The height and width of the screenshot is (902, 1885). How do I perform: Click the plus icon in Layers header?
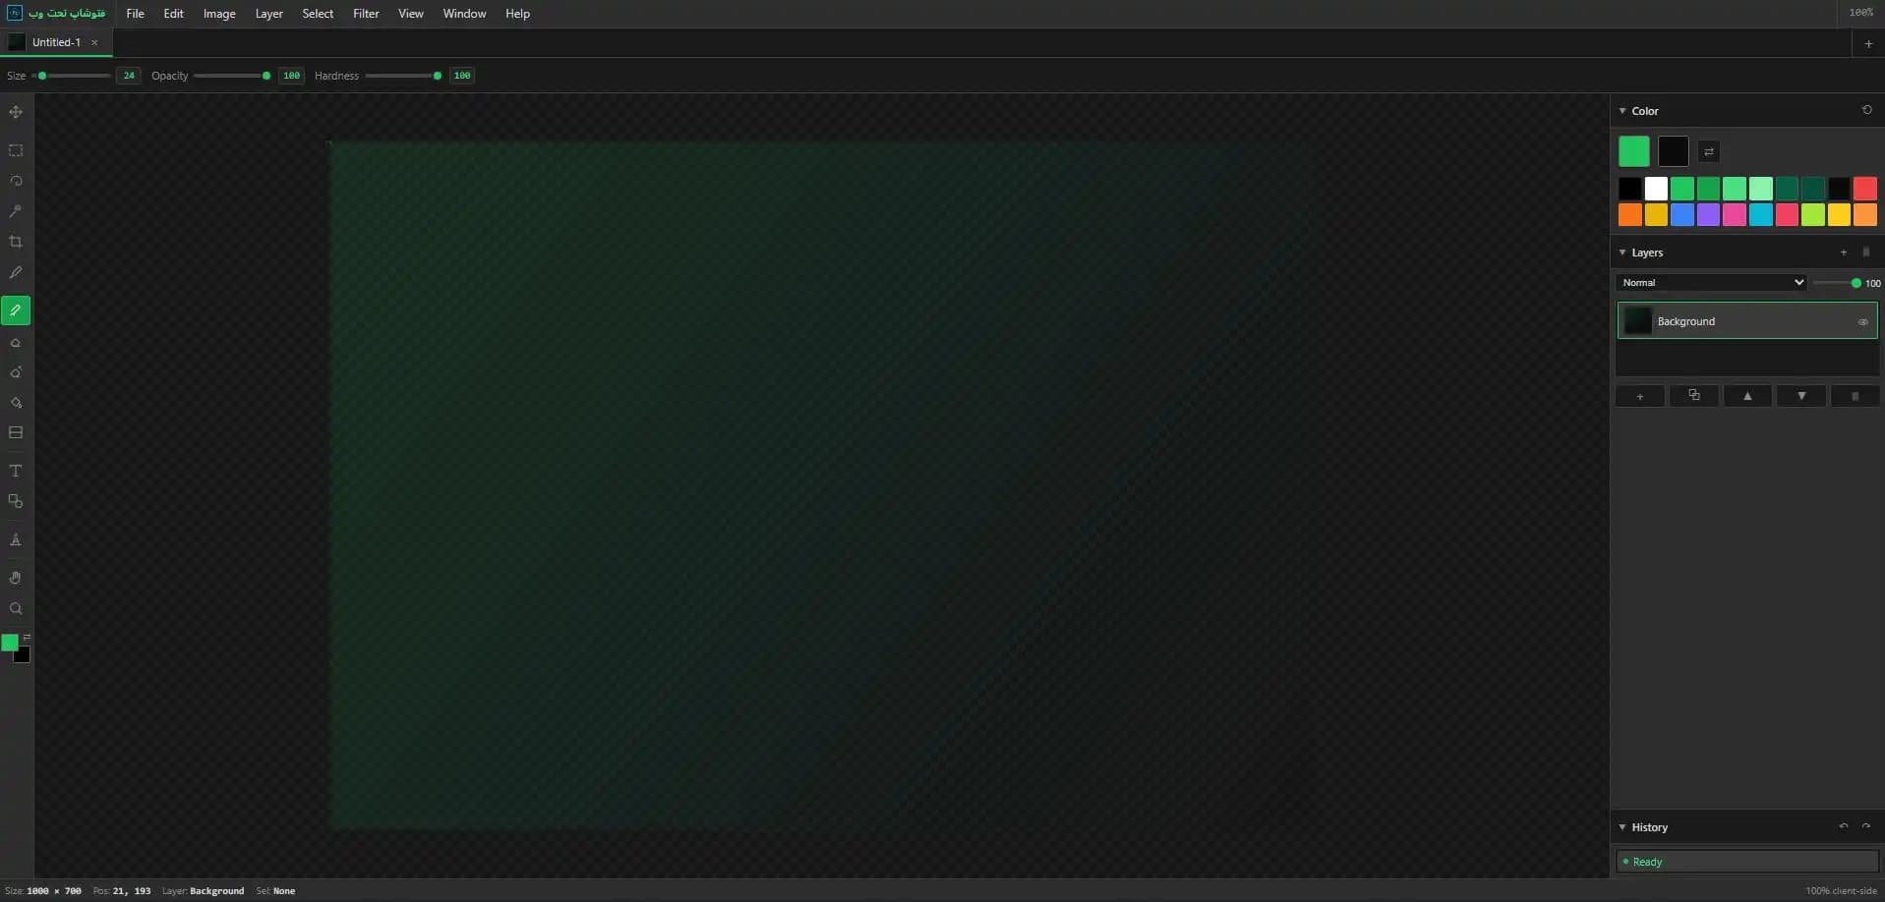click(x=1844, y=253)
